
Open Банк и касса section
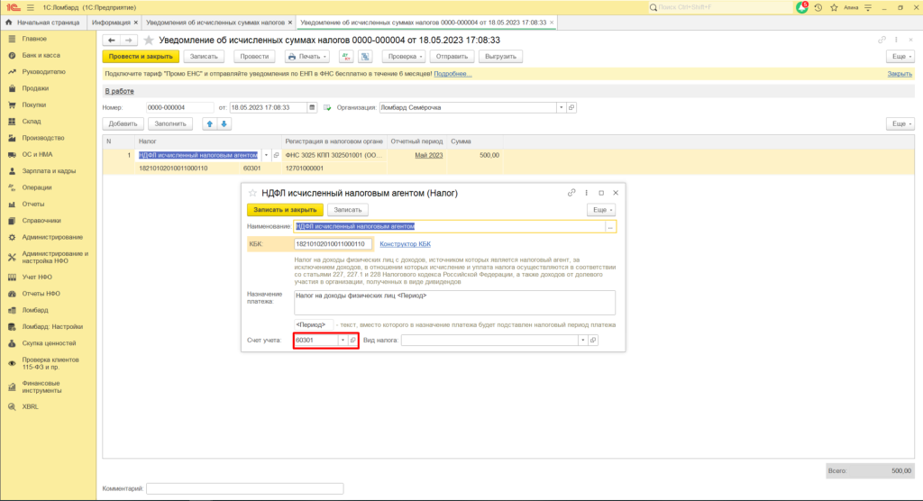41,55
